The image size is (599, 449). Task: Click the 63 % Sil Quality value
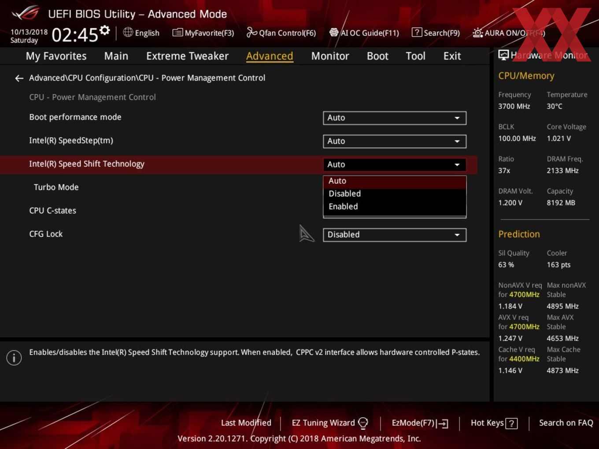coord(506,265)
